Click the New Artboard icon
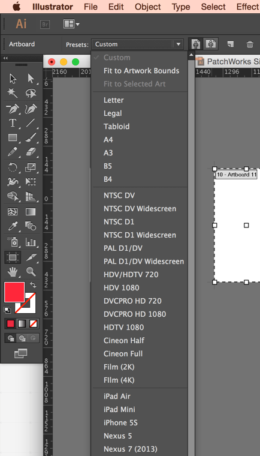 (231, 44)
